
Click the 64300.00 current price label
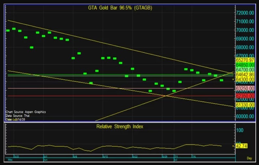(245, 80)
